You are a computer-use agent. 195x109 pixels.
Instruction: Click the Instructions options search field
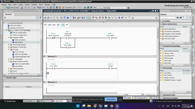[168, 18]
